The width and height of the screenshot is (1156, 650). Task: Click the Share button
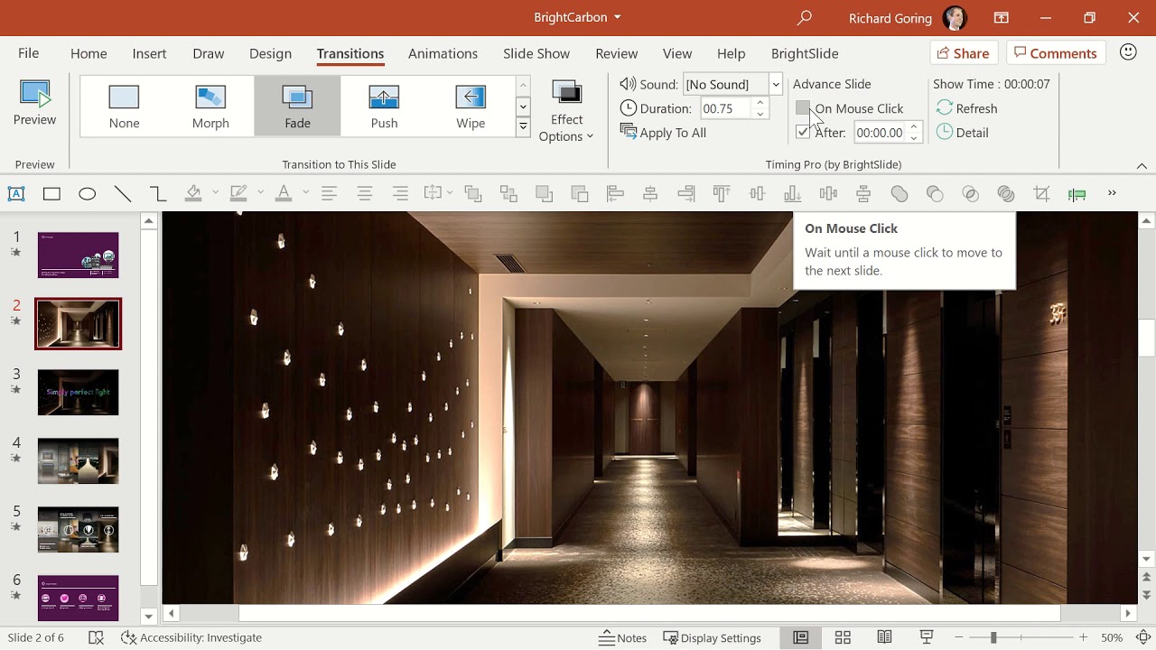(964, 53)
